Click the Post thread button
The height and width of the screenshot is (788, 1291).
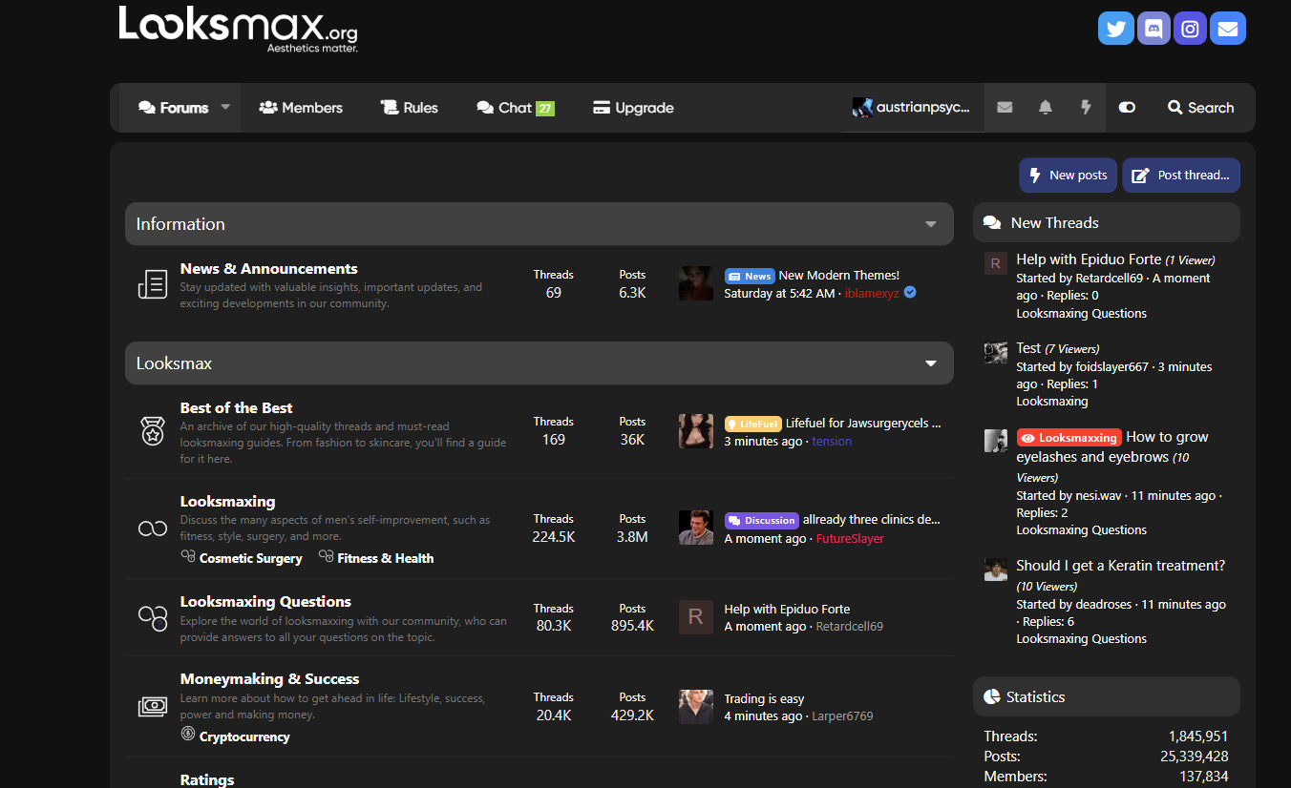pyautogui.click(x=1181, y=176)
